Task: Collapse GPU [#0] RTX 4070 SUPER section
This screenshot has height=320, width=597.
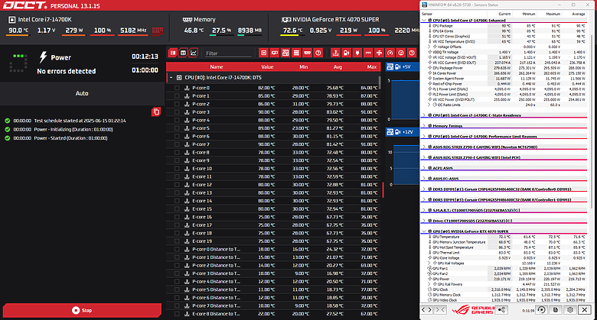Action: (424, 231)
